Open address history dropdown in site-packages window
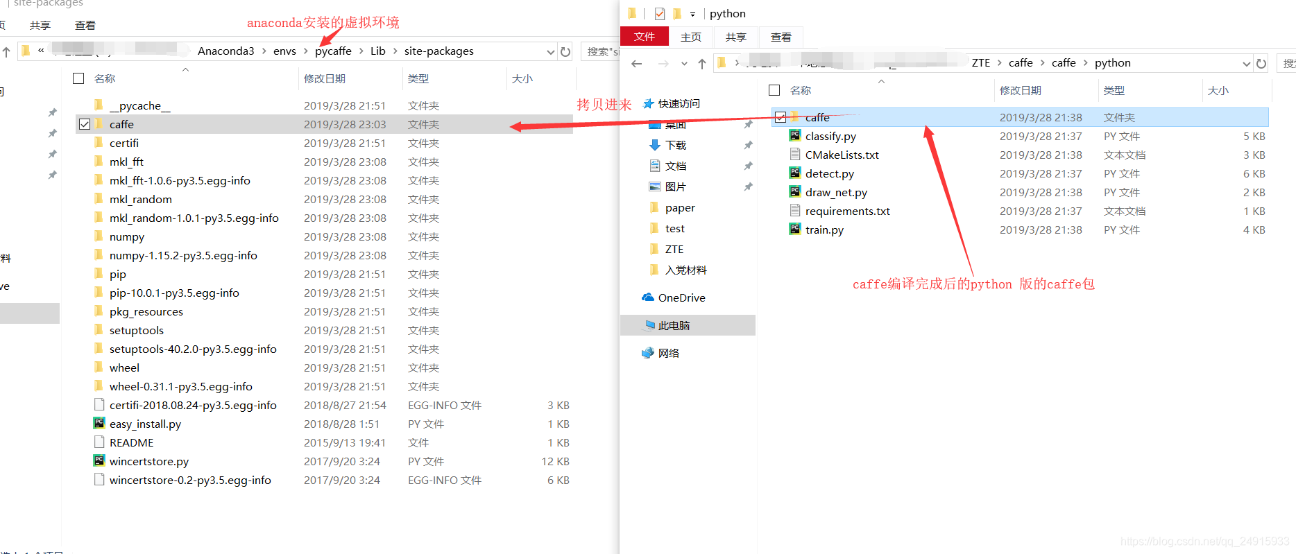1296x554 pixels. (x=551, y=52)
